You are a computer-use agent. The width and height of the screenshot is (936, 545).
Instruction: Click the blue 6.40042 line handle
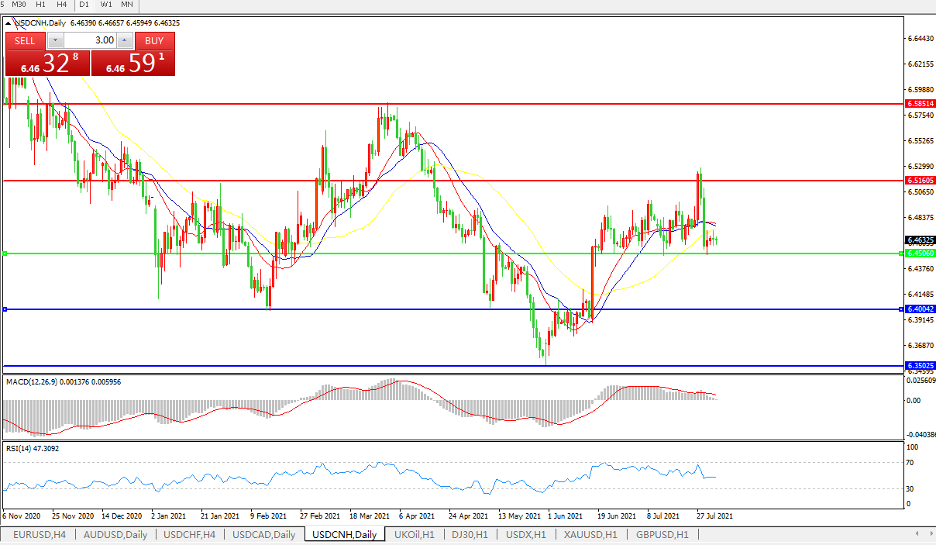click(5, 309)
